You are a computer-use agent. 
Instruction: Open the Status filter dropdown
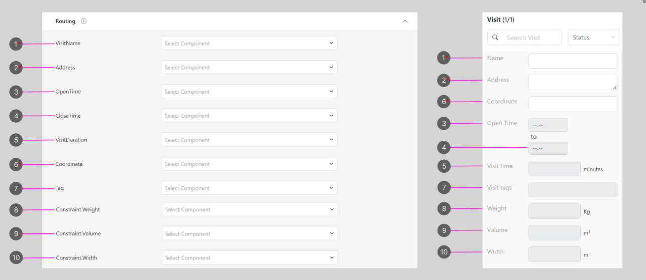(593, 38)
